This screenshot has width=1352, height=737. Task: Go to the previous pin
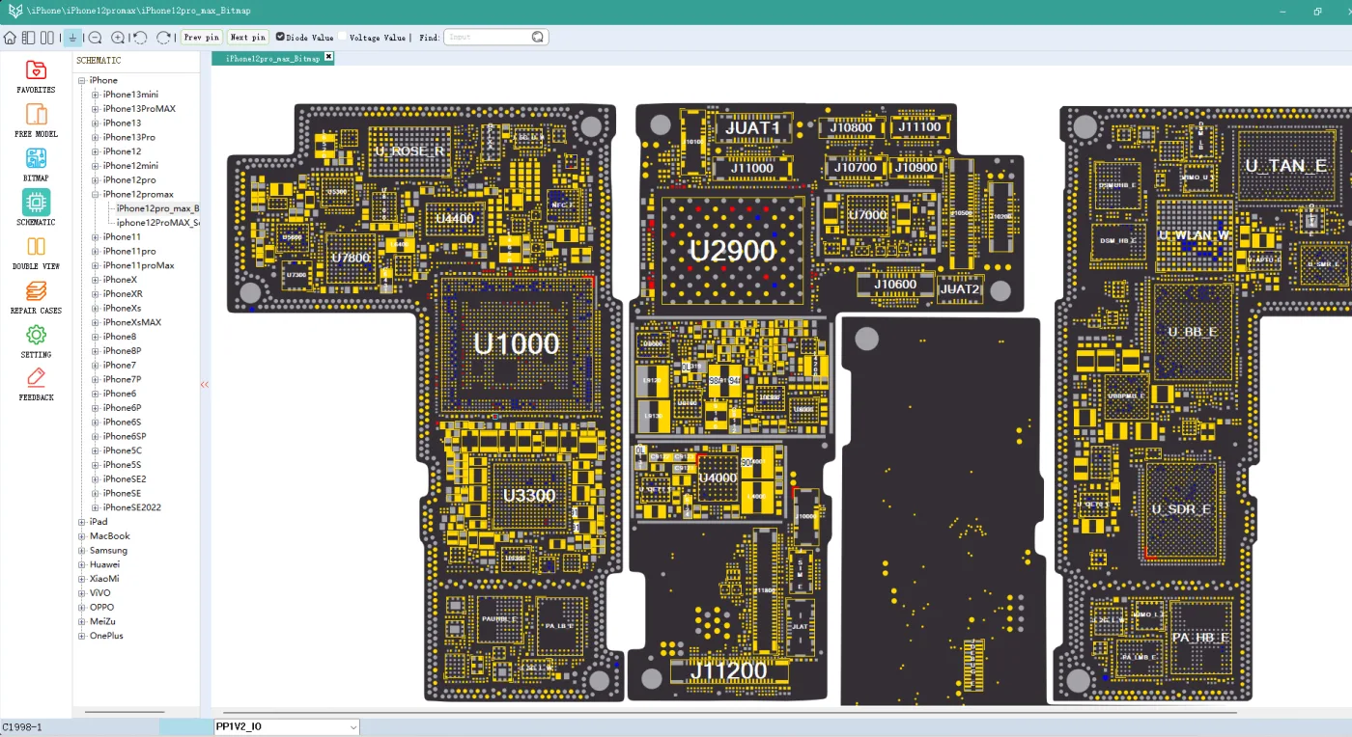click(x=201, y=38)
